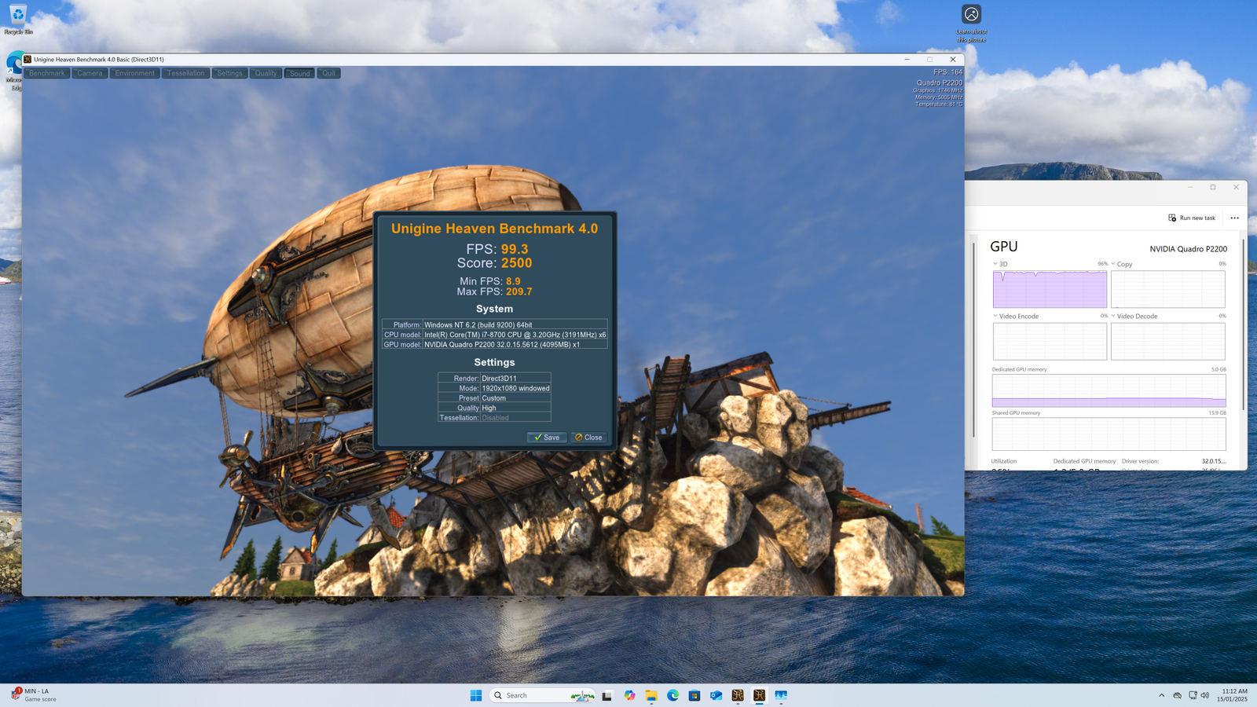The width and height of the screenshot is (1257, 707).
Task: Open the clock and date in taskbar
Action: (x=1232, y=695)
